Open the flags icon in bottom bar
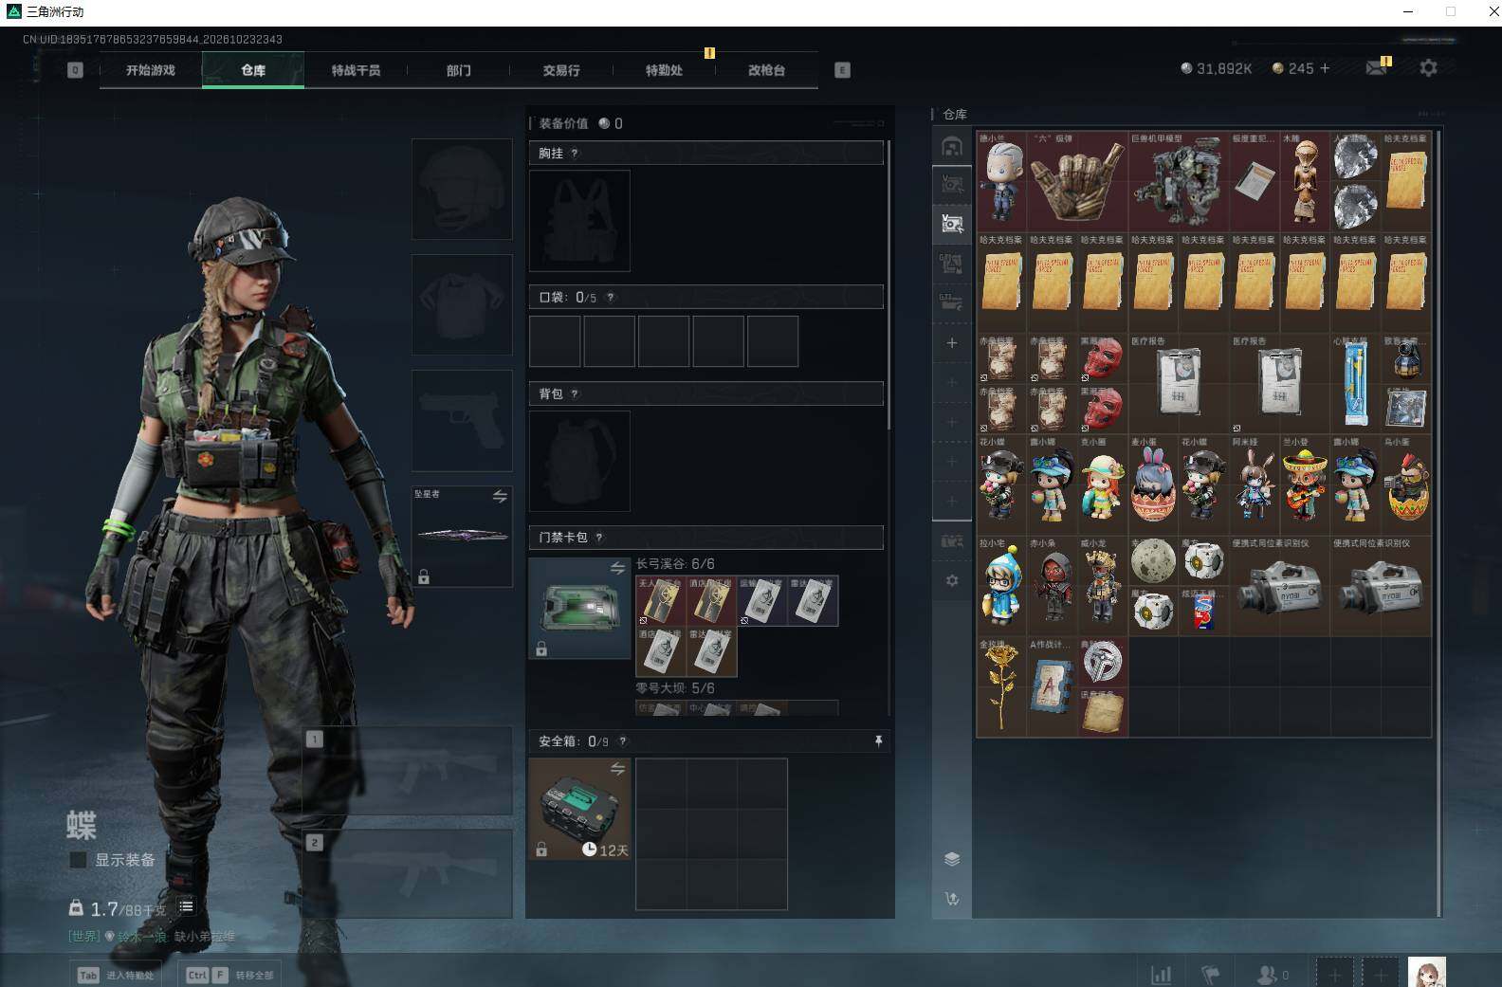The width and height of the screenshot is (1502, 987). coord(1211,974)
